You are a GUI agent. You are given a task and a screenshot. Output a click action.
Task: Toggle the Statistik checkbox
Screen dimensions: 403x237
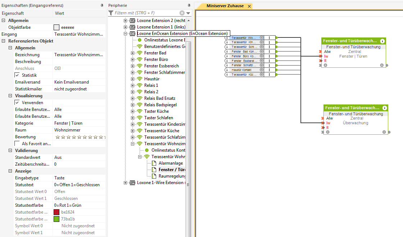17,75
